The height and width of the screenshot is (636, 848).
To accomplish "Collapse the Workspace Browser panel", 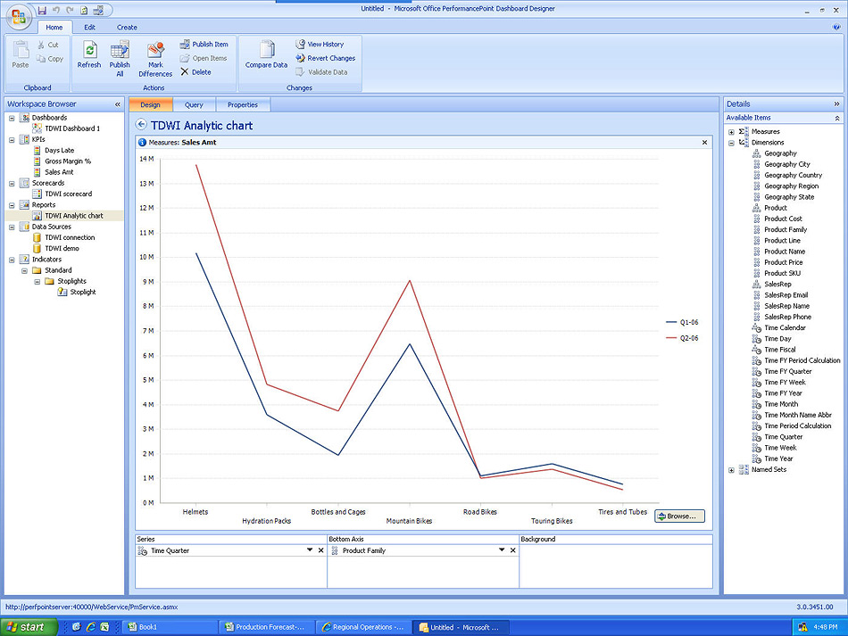I will click(117, 104).
